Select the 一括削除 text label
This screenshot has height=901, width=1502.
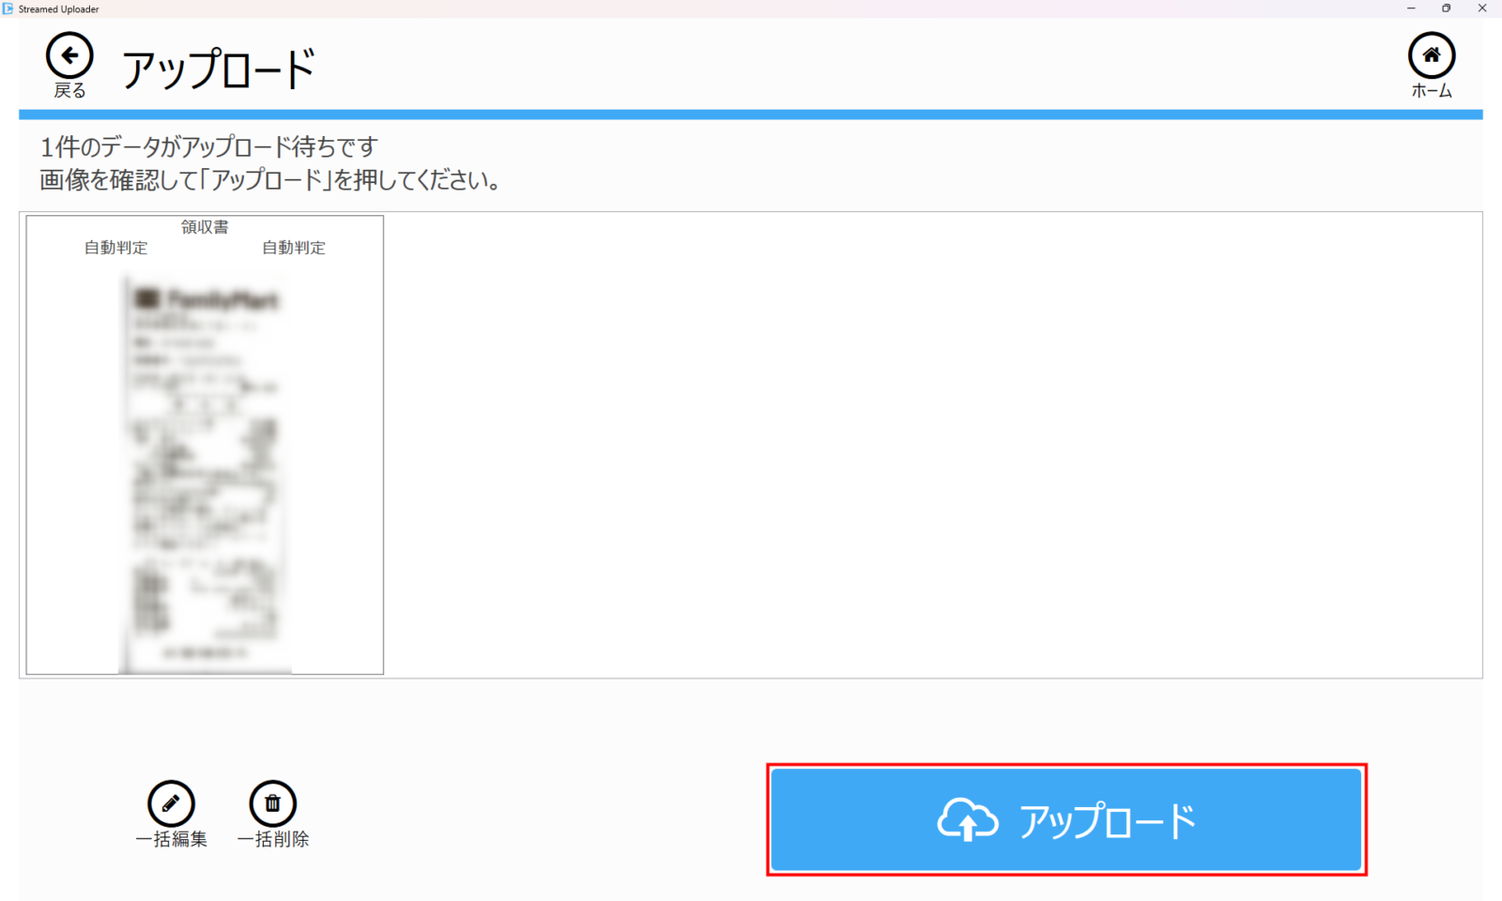272,839
